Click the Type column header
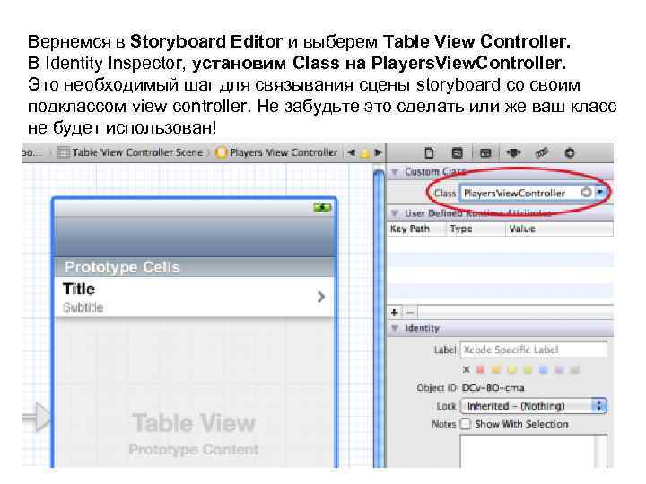 [476, 229]
